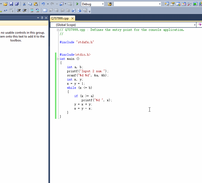Click the Clear All Bookmarks icon

point(85,10)
